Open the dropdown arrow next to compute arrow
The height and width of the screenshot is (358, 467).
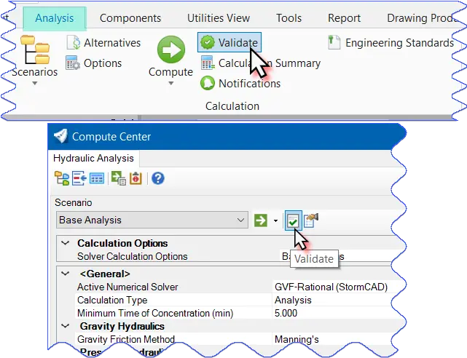click(276, 220)
